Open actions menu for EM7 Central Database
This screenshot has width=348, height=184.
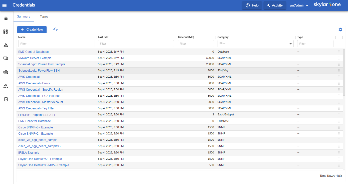click(x=339, y=52)
